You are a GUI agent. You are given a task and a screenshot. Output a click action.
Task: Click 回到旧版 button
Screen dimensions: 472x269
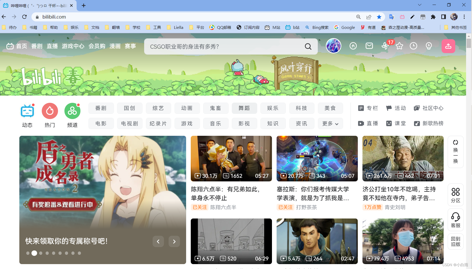point(456,241)
